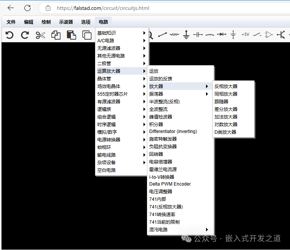Open the 示波器 menu
This screenshot has width=290, height=250.
pos(66,22)
